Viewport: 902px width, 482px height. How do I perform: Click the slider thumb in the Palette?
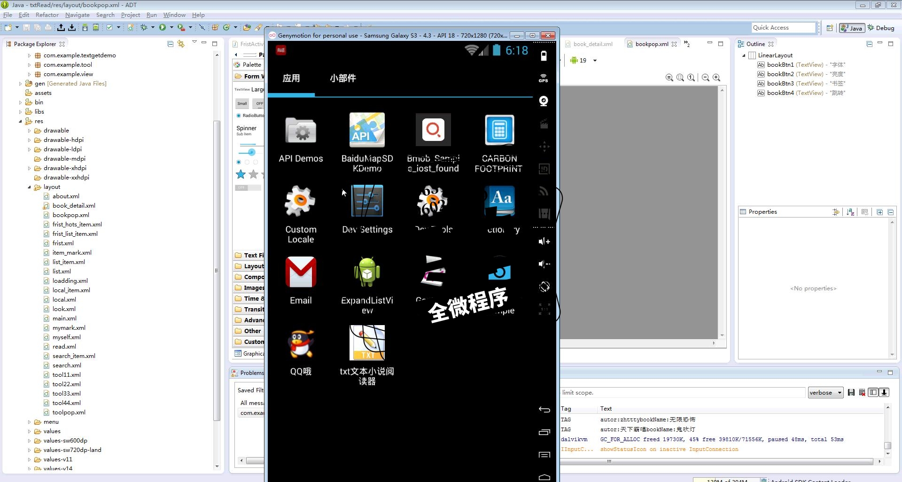coord(251,152)
